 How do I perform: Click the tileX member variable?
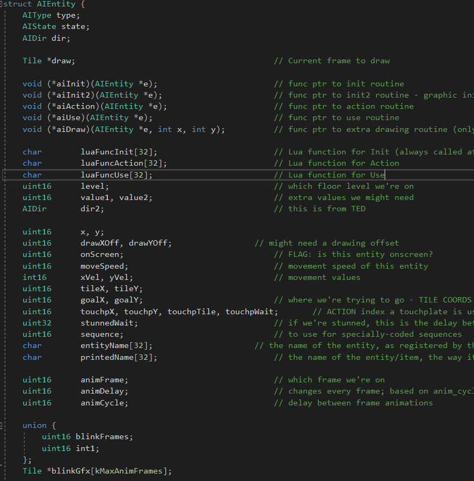pos(92,289)
